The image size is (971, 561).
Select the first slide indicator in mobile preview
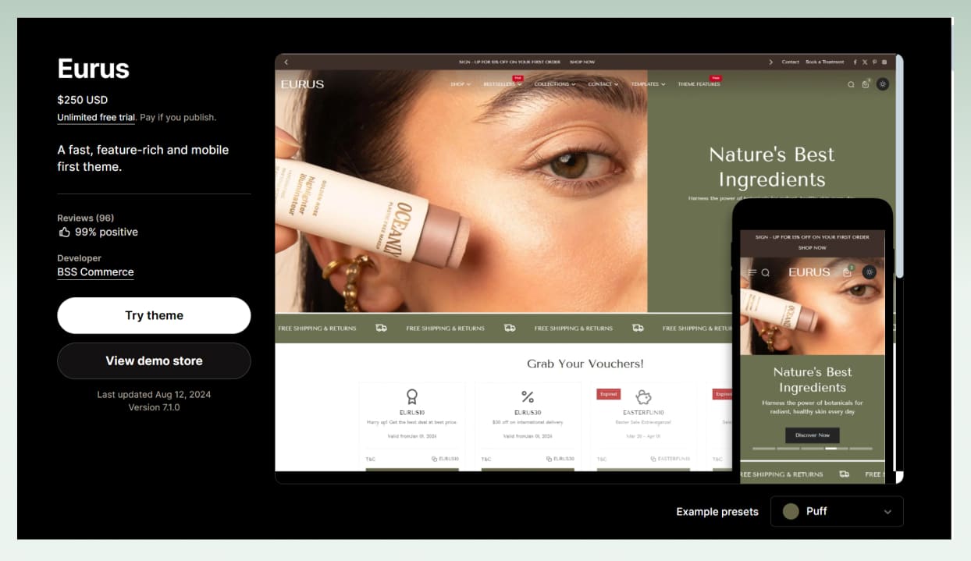[x=763, y=449]
